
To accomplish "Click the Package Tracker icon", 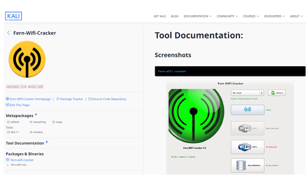I will coord(58,99).
